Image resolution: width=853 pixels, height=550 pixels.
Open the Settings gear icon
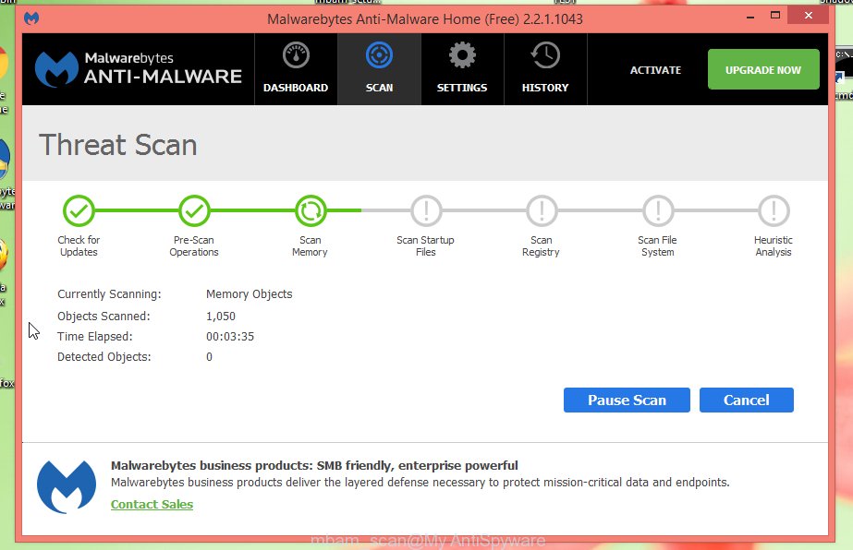click(x=462, y=55)
